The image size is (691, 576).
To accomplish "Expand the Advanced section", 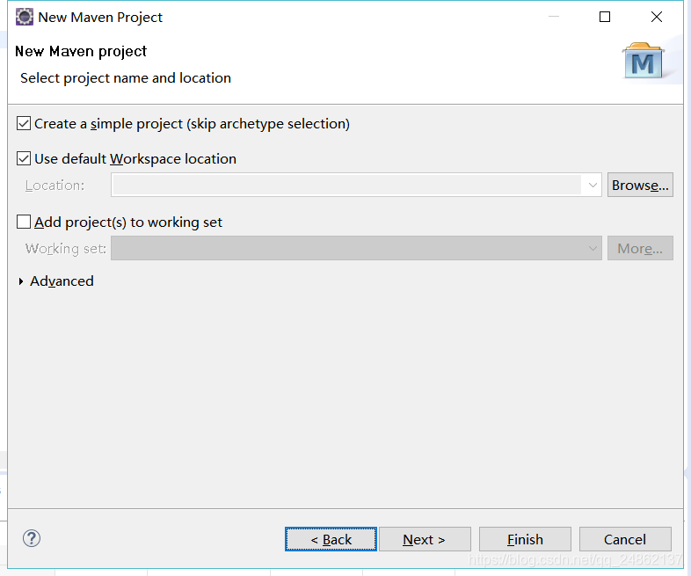I will click(21, 281).
